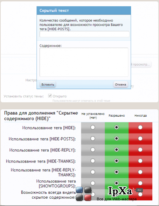The width and height of the screenshot is (159, 206).
Task: Select Никогда for [HIDE-REPLY-THANKS] usage
Action: [x=140, y=172]
